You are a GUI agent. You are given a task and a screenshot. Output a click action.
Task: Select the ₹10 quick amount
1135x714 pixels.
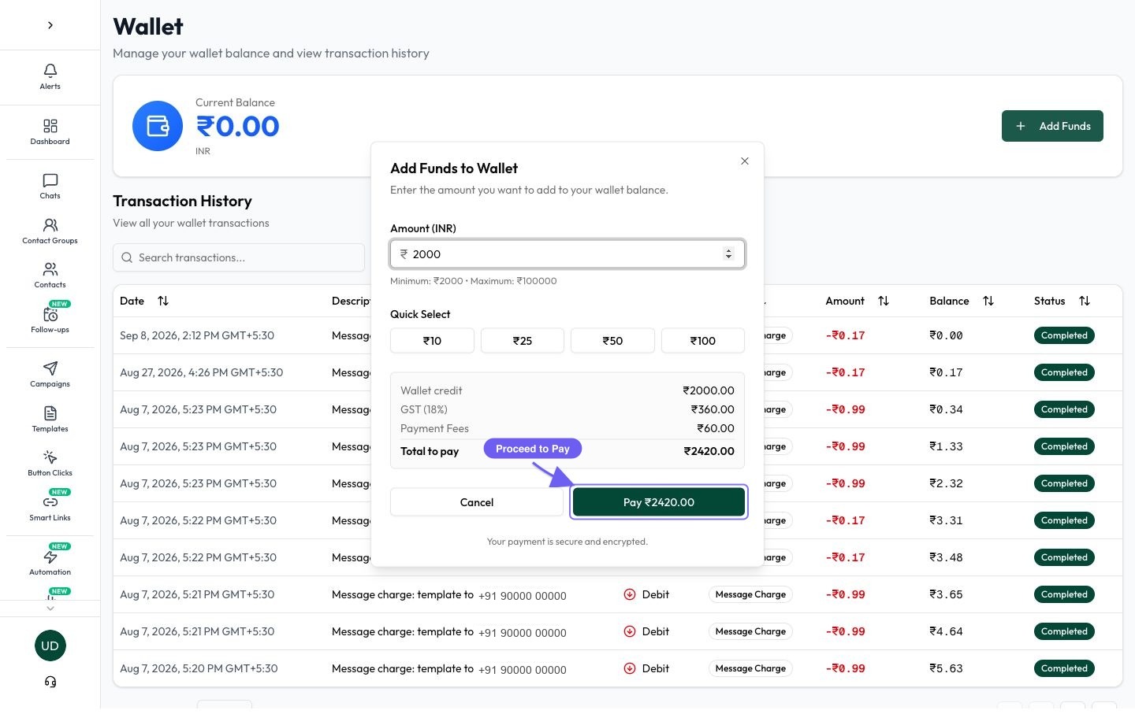coord(432,340)
